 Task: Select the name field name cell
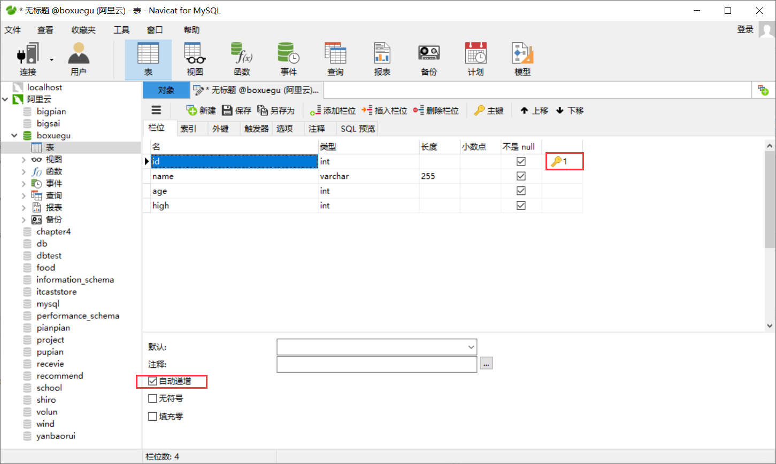(x=235, y=176)
